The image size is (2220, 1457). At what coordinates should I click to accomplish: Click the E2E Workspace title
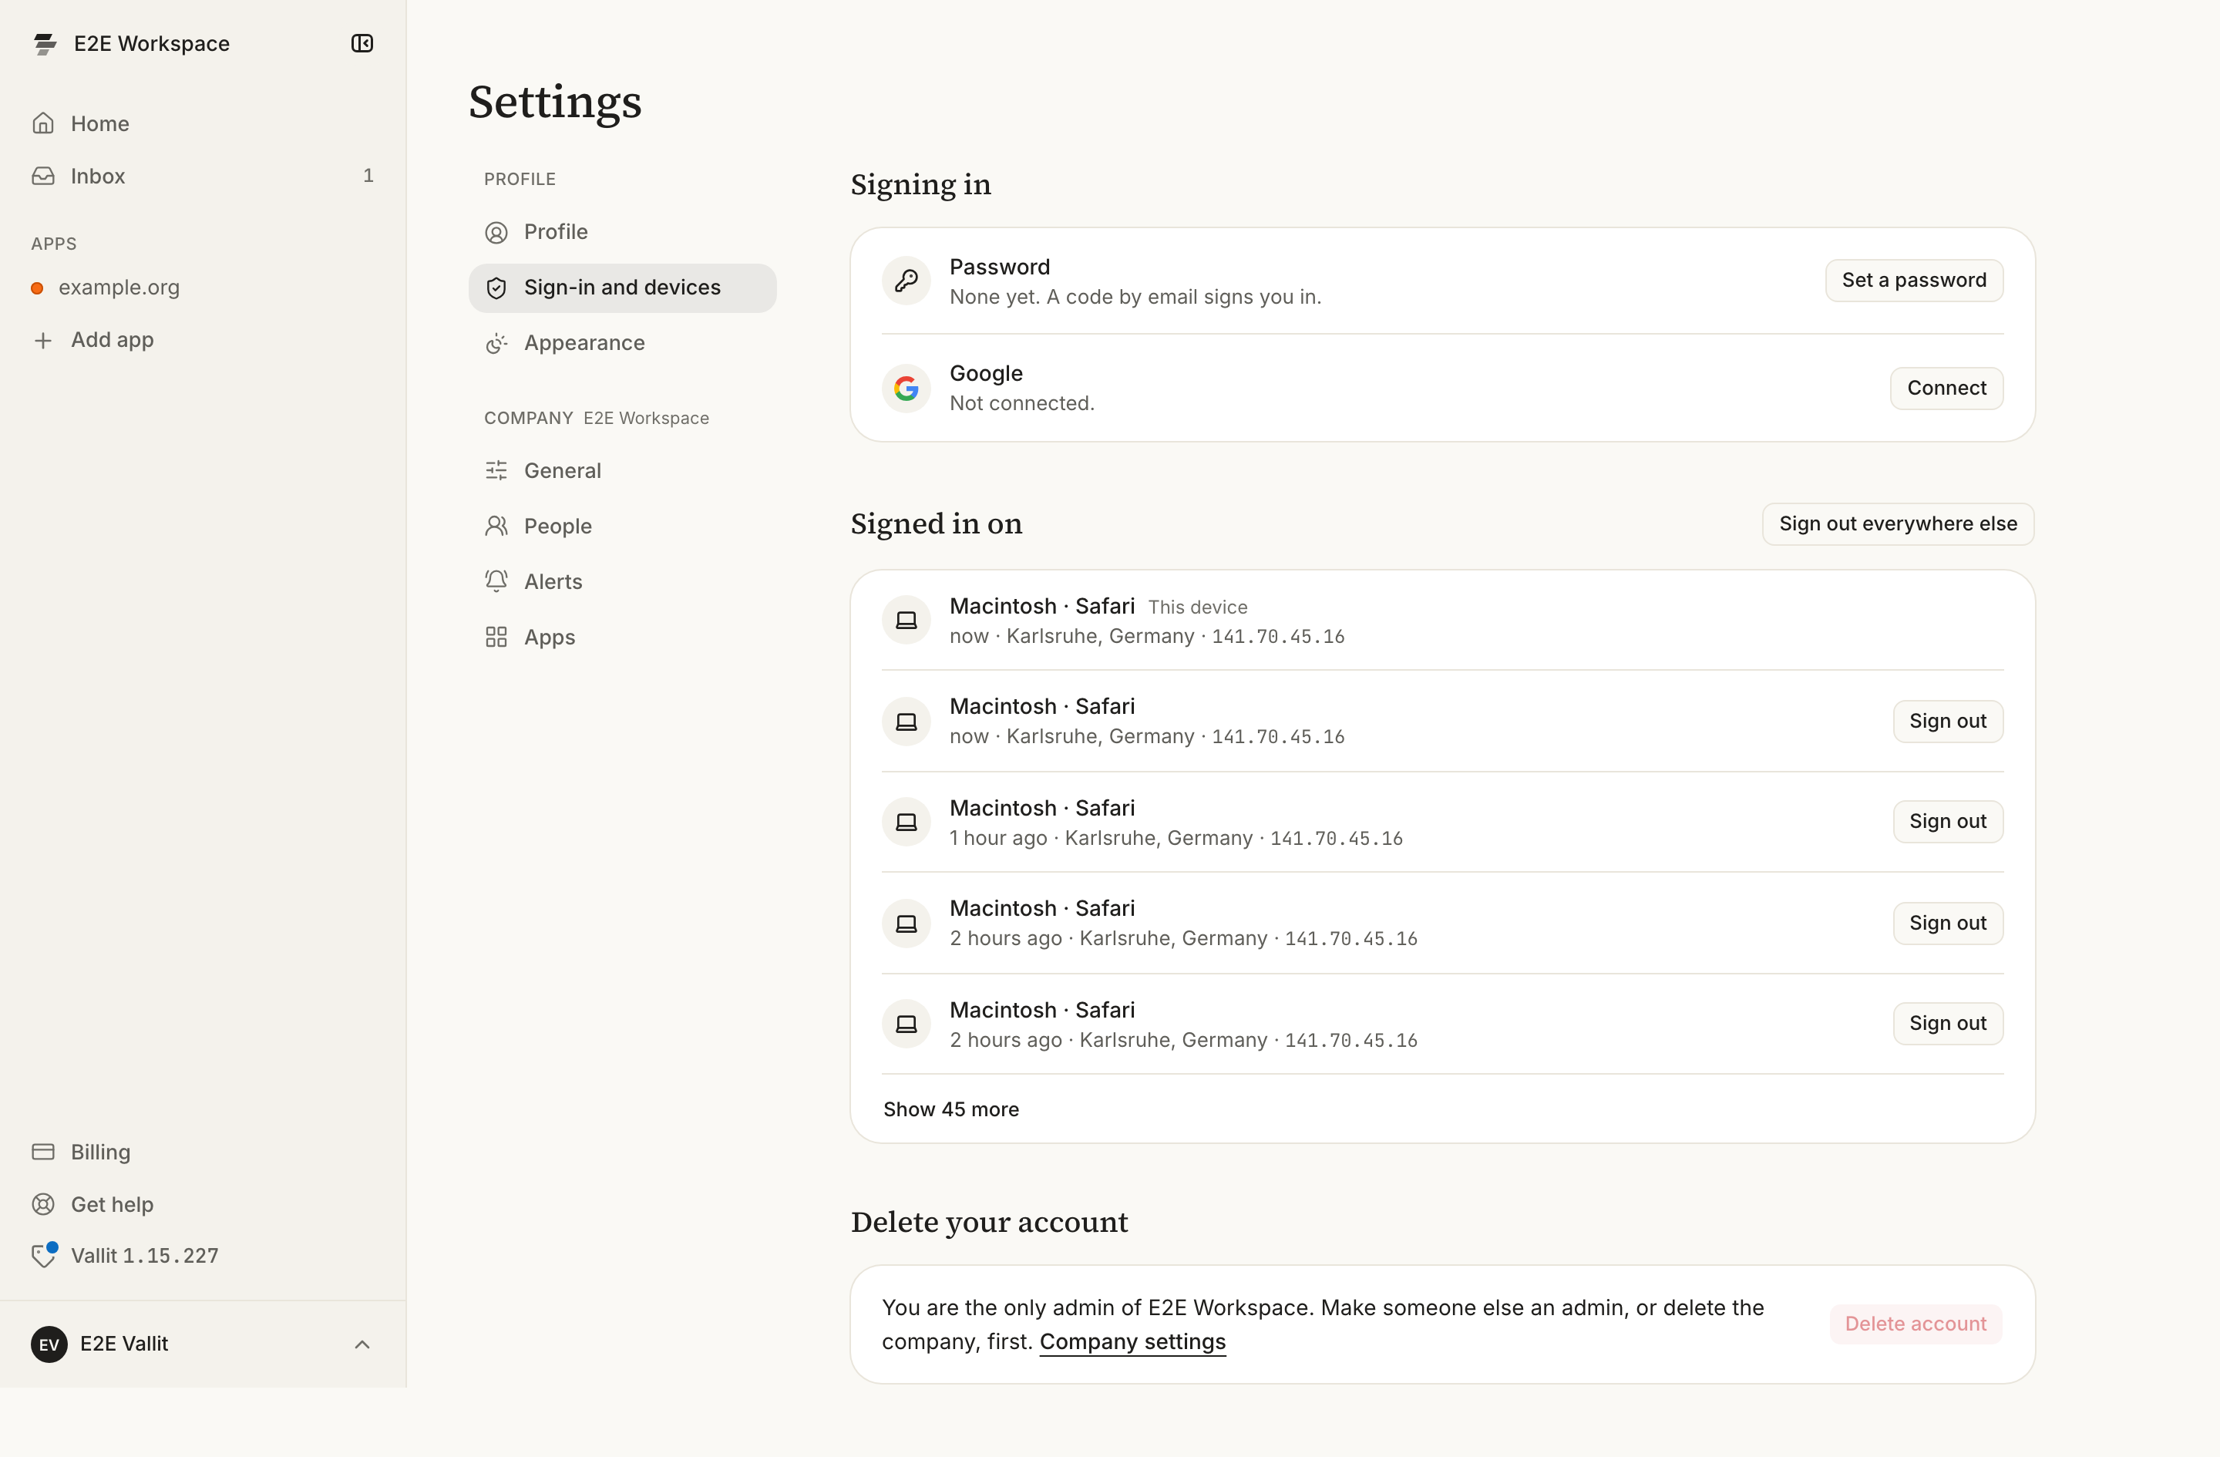tap(151, 44)
